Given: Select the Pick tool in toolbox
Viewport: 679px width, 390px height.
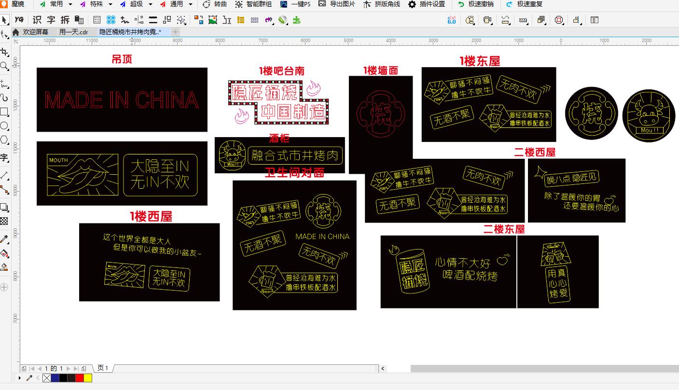Looking at the screenshot, I should tap(4, 20).
